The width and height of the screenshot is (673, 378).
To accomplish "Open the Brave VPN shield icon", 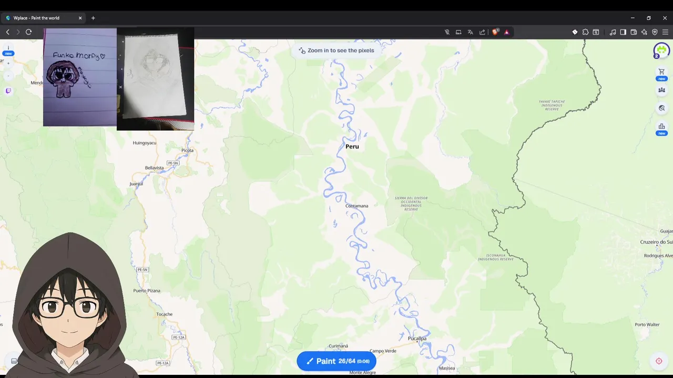I will [655, 32].
